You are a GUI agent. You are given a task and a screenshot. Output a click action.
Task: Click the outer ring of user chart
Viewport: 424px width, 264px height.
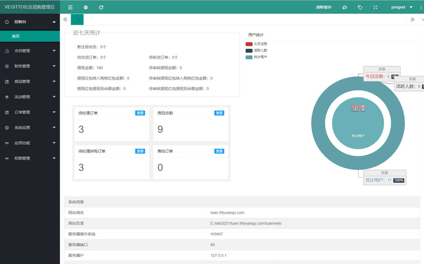coord(318,123)
